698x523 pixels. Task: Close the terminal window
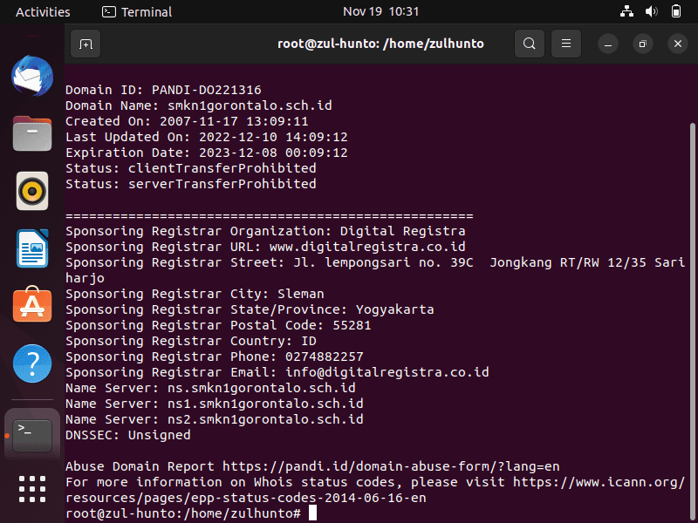[x=678, y=44]
